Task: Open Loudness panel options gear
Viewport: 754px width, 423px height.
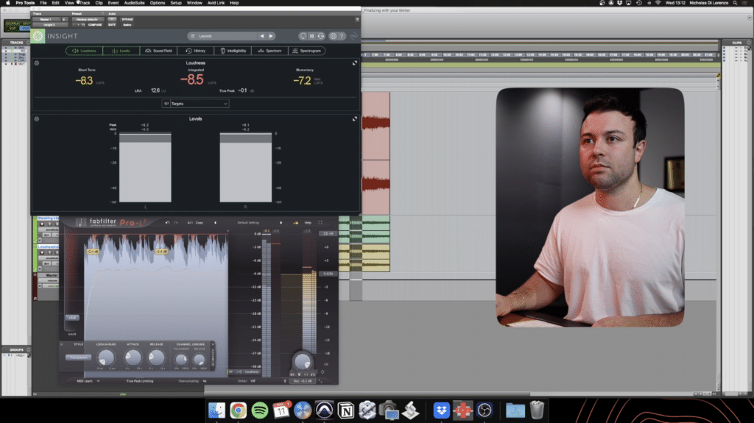Action: [x=37, y=63]
